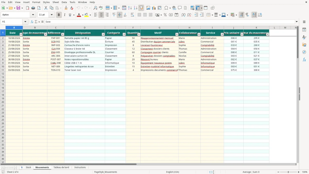309x174 pixels.
Task: Open the Name Box dropdown arrow
Action: 25,22
